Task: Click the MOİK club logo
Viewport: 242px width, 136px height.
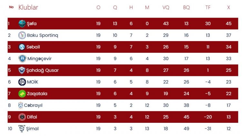Action: [22, 82]
